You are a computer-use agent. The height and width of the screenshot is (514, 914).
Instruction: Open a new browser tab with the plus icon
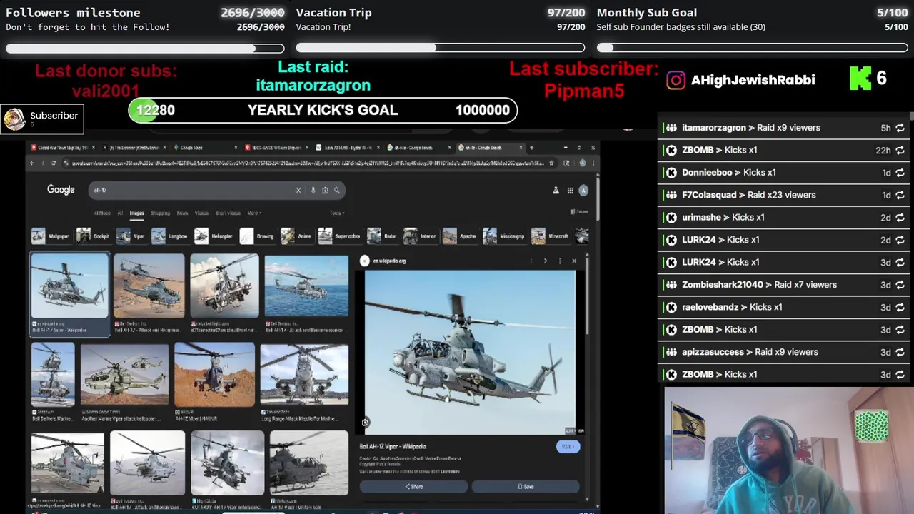click(531, 148)
